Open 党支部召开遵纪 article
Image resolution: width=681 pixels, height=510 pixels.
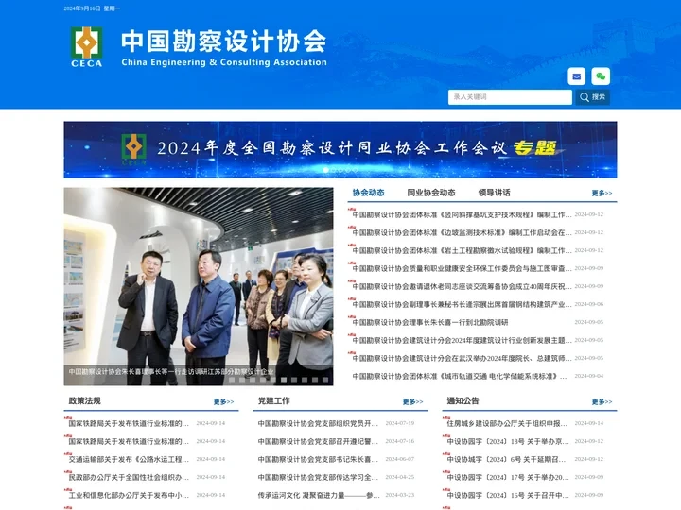[318, 441]
